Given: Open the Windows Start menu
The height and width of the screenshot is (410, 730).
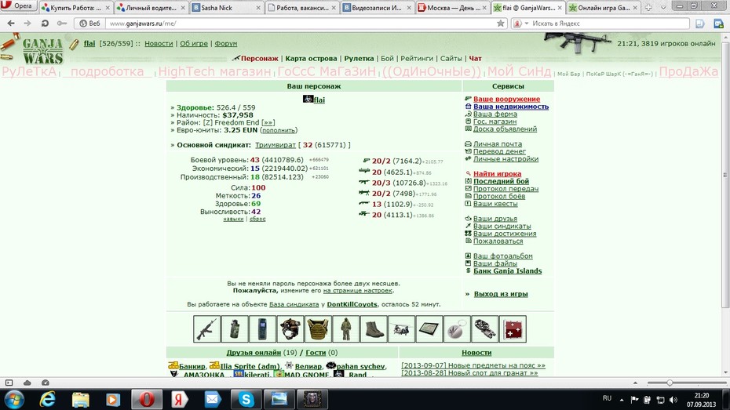Looking at the screenshot, I should [13, 399].
